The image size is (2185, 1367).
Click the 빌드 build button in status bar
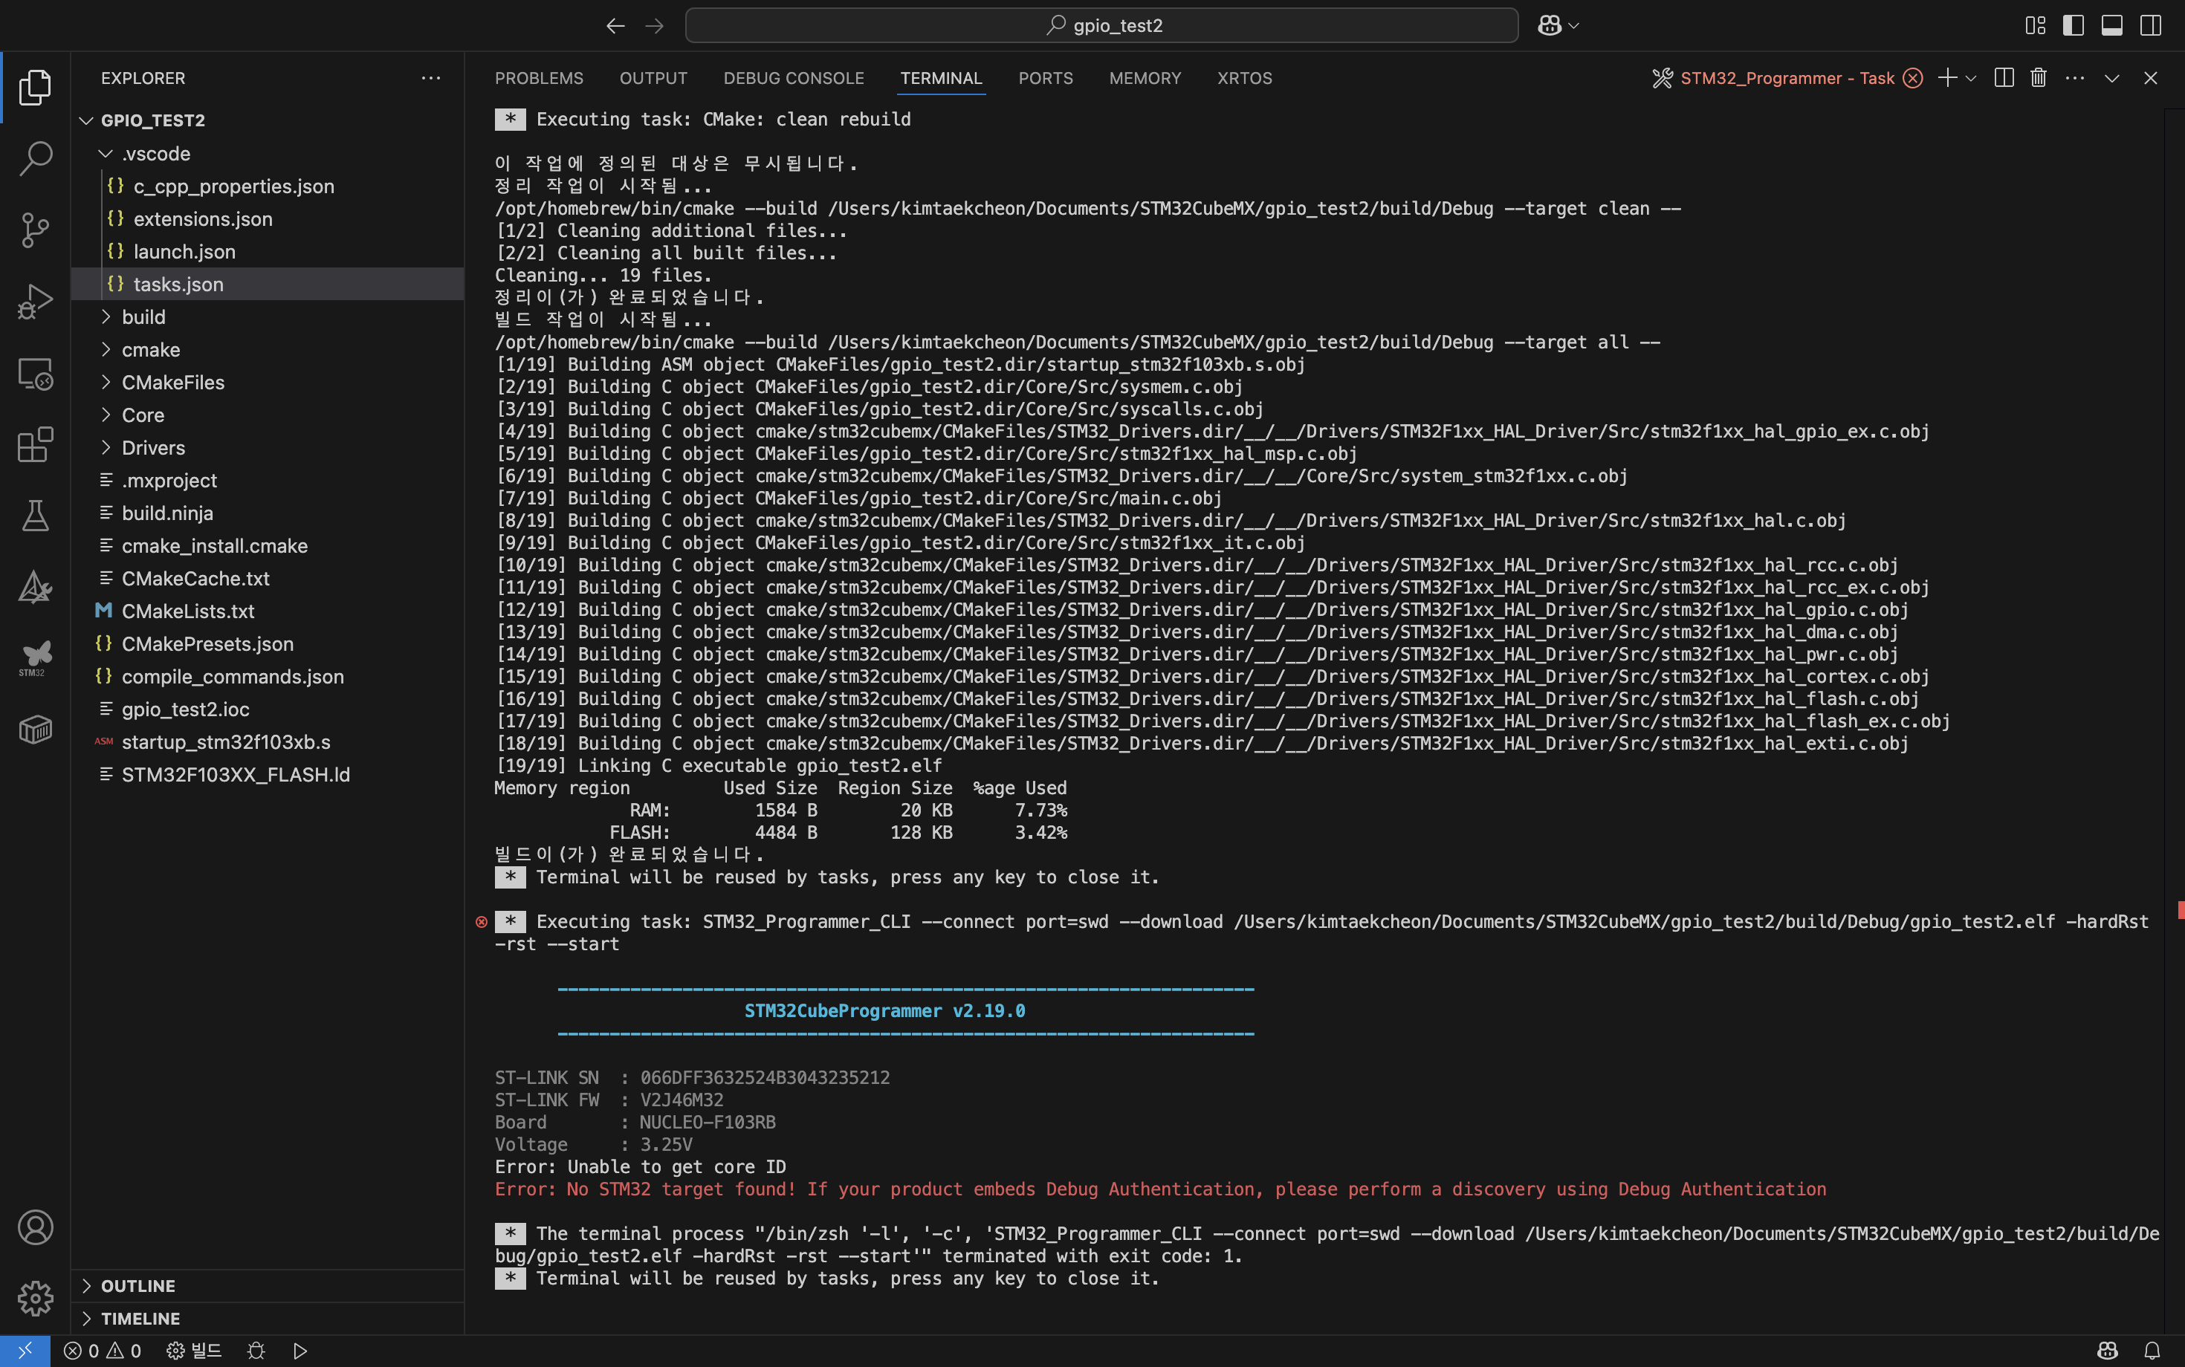[195, 1350]
